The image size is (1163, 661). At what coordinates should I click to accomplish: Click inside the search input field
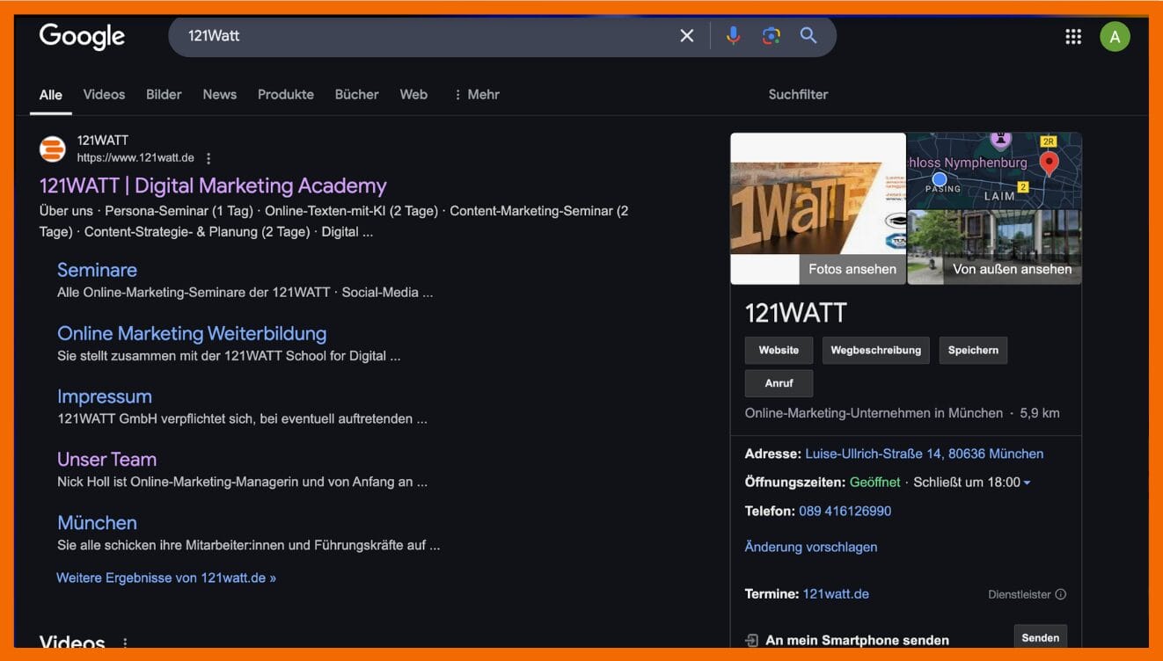click(x=396, y=35)
